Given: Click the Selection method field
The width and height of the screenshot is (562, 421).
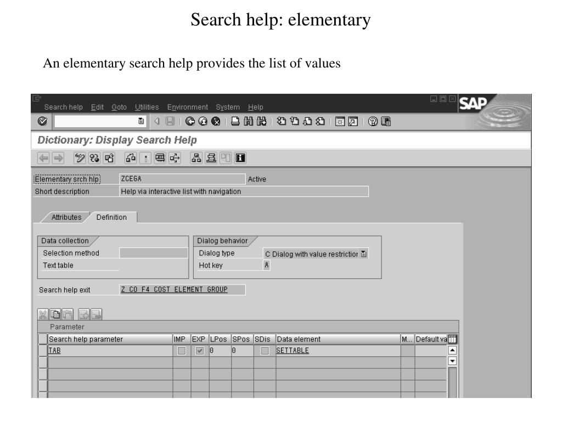Looking at the screenshot, I should tap(154, 253).
